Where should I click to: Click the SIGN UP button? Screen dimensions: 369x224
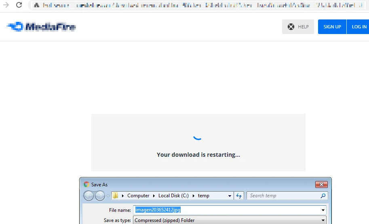coord(332,27)
